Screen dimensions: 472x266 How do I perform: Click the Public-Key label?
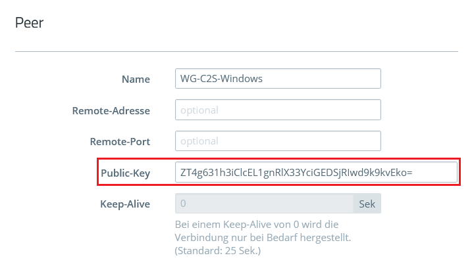[125, 173]
